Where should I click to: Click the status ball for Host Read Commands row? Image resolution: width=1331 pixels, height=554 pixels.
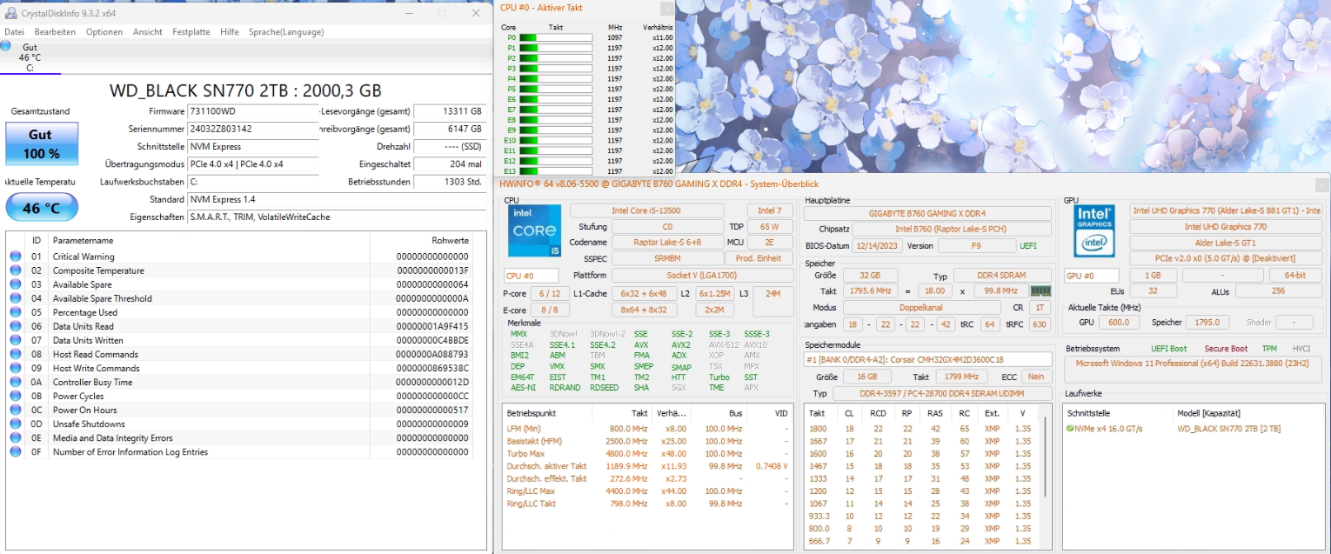(x=16, y=354)
